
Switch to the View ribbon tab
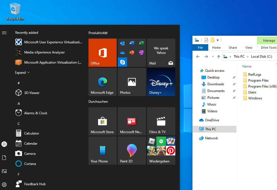coord(249,48)
